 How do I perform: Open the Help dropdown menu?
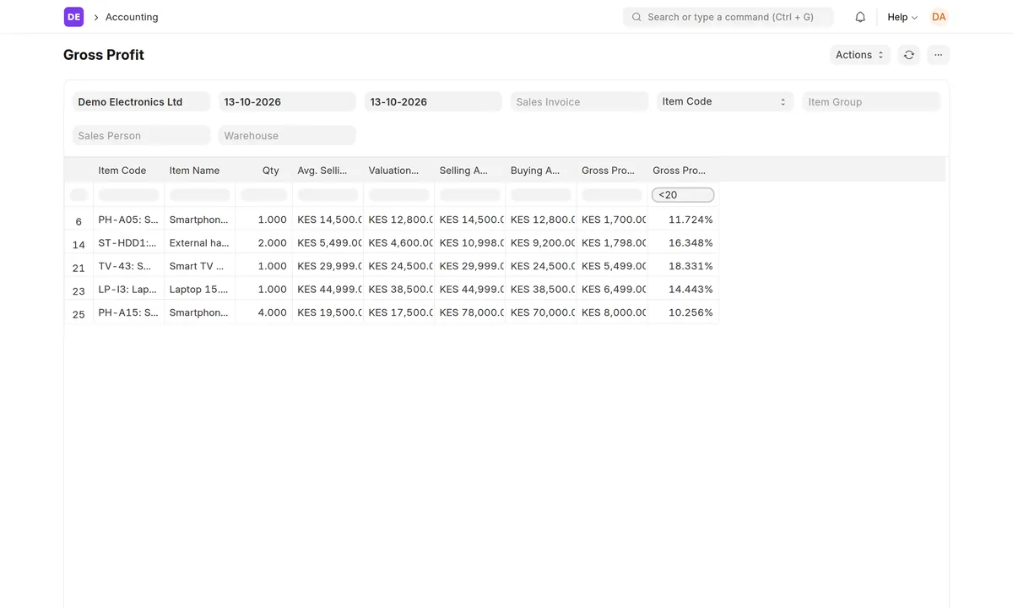click(902, 17)
